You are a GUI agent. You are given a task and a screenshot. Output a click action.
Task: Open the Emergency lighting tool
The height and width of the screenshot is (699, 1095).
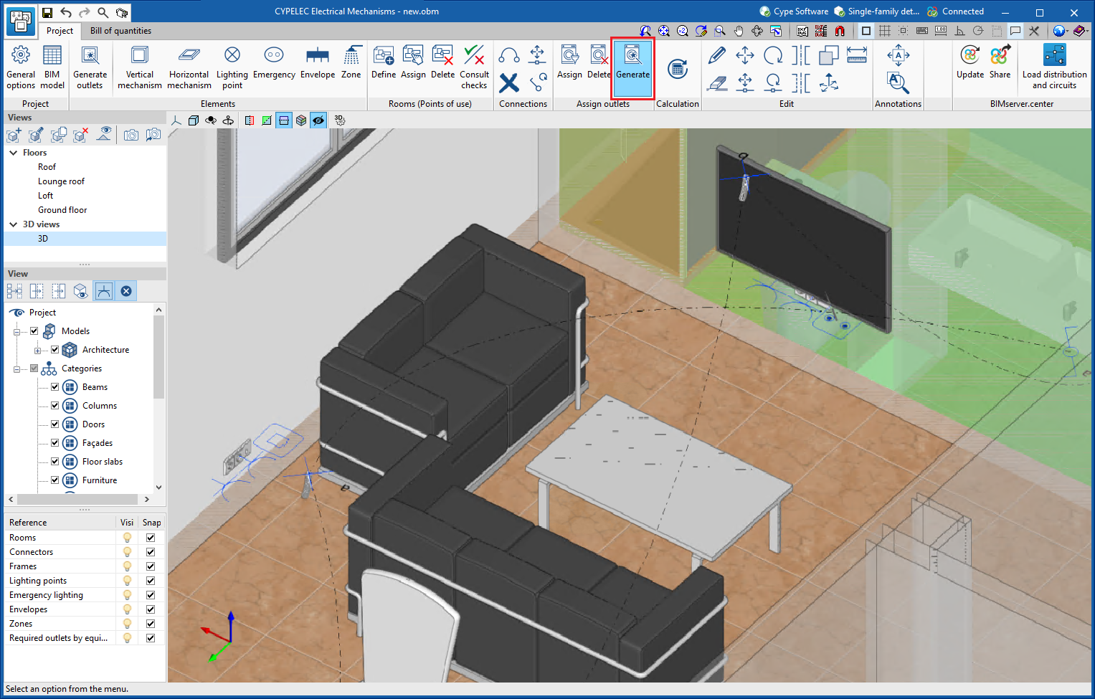[x=274, y=63]
